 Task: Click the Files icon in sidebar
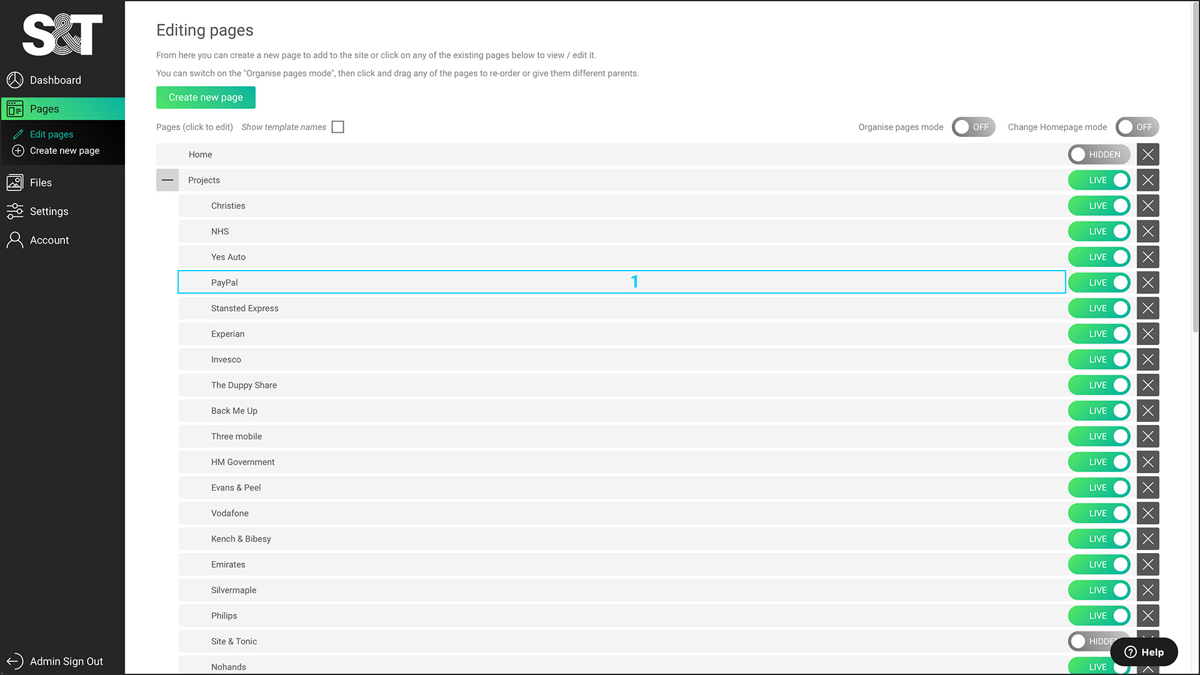click(x=14, y=182)
